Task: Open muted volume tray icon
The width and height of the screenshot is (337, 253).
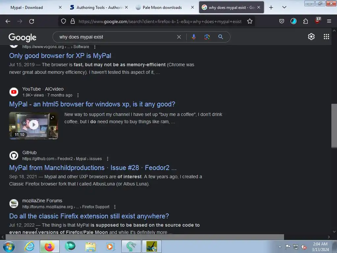Action: coord(303,247)
